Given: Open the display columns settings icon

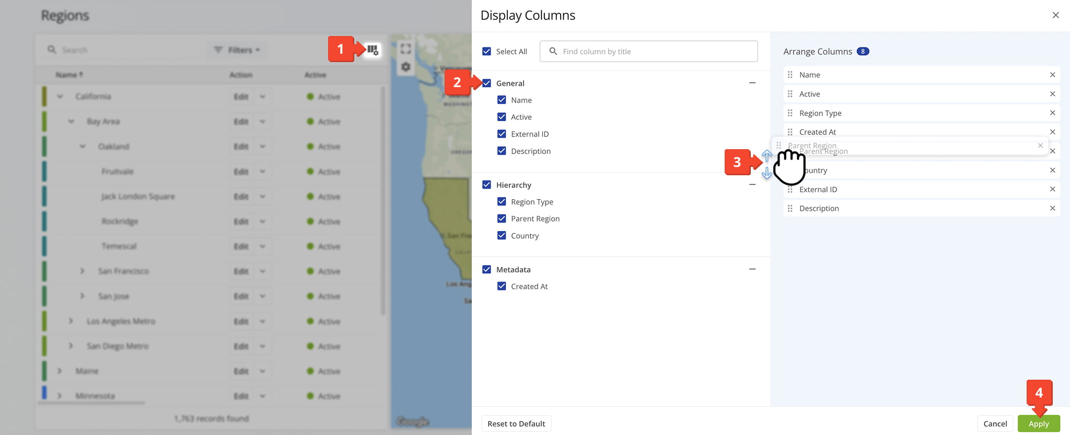Looking at the screenshot, I should tap(373, 50).
